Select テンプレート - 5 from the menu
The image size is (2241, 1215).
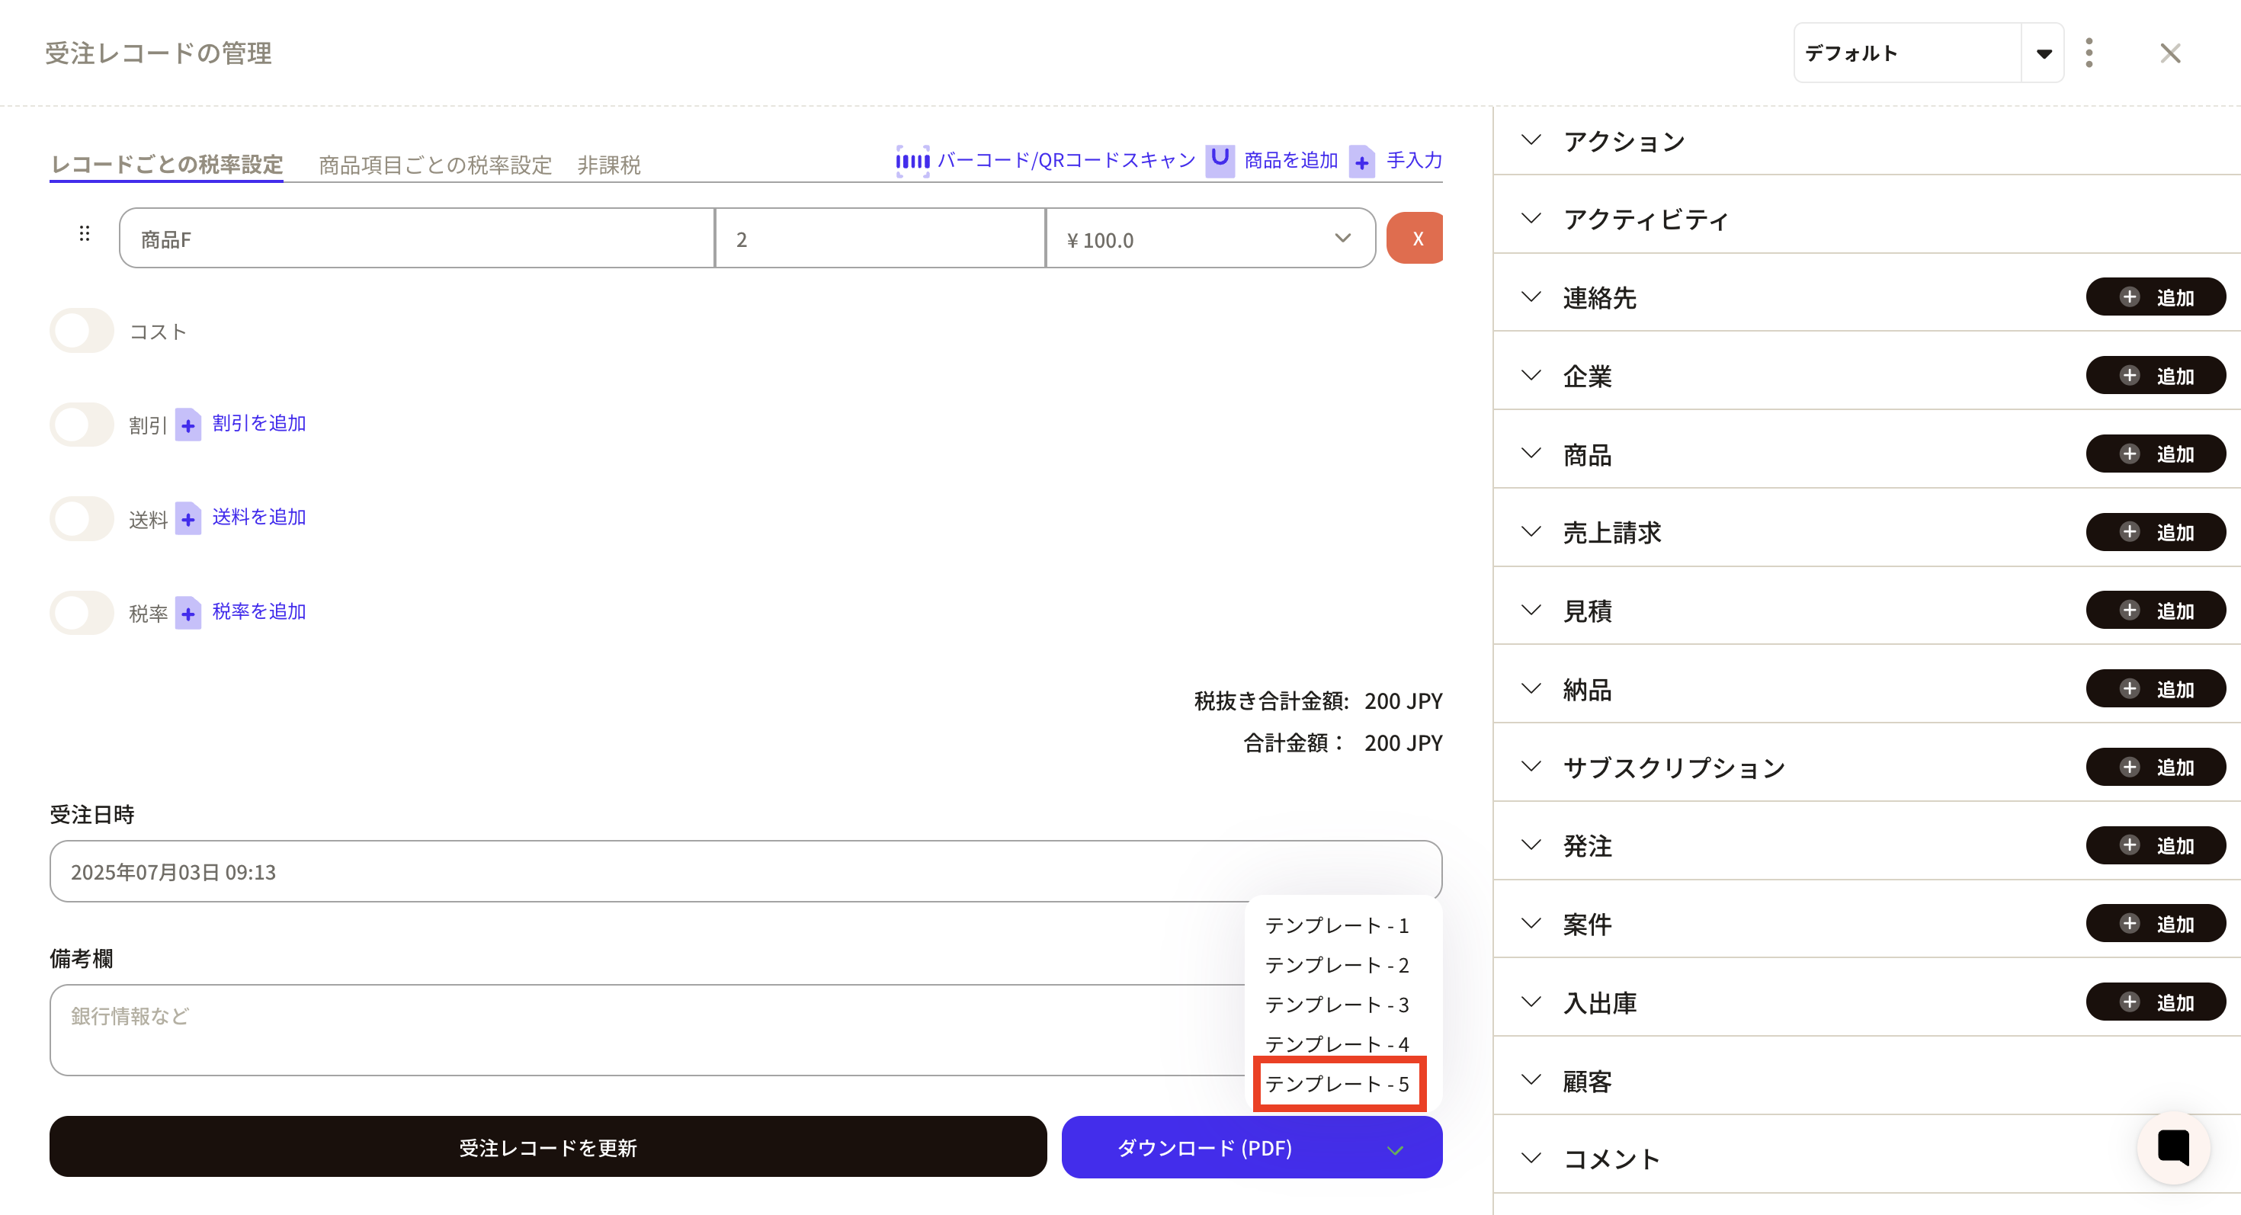pyautogui.click(x=1337, y=1084)
